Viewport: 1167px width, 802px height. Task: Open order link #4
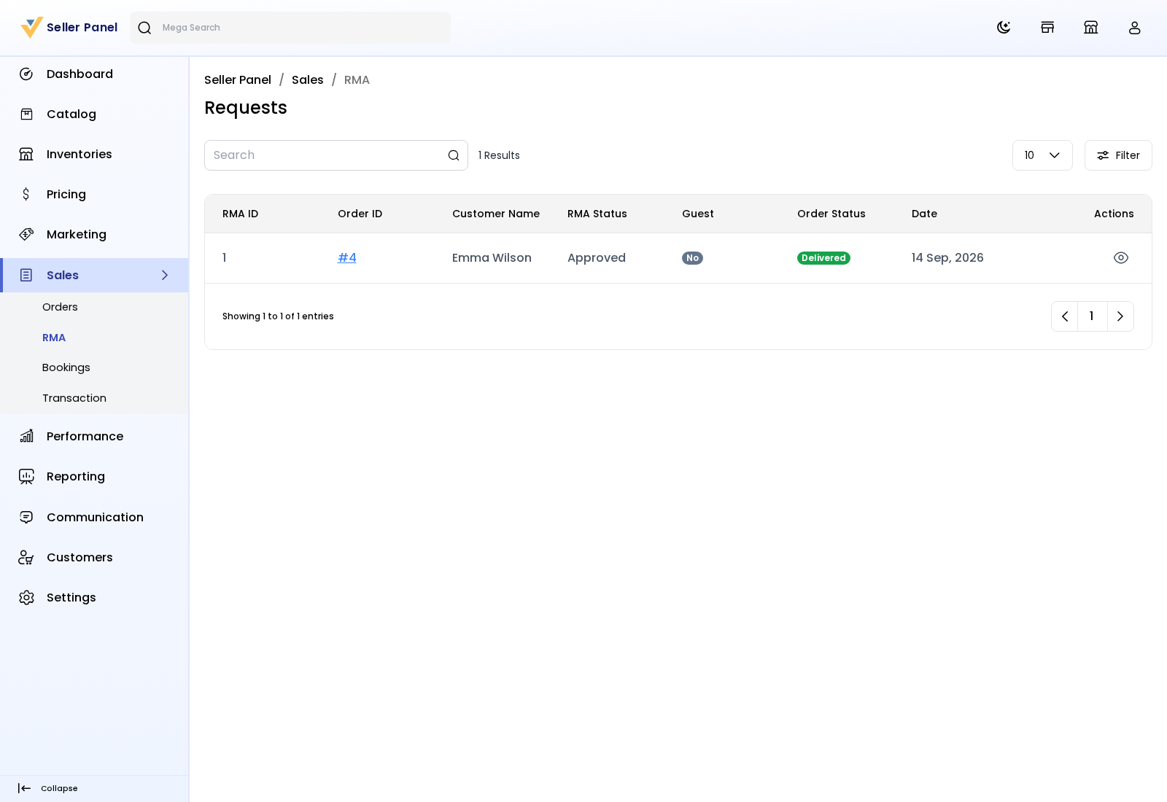pyautogui.click(x=347, y=258)
